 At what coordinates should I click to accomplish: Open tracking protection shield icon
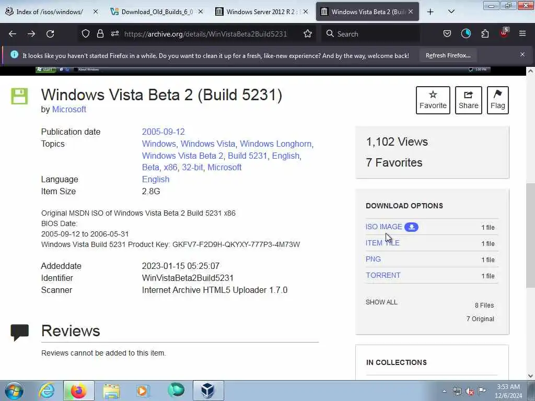click(86, 33)
